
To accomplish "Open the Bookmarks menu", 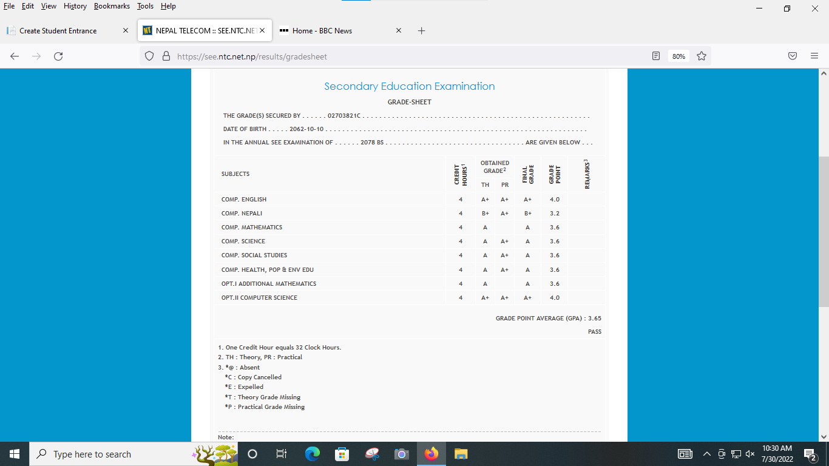I will [112, 6].
